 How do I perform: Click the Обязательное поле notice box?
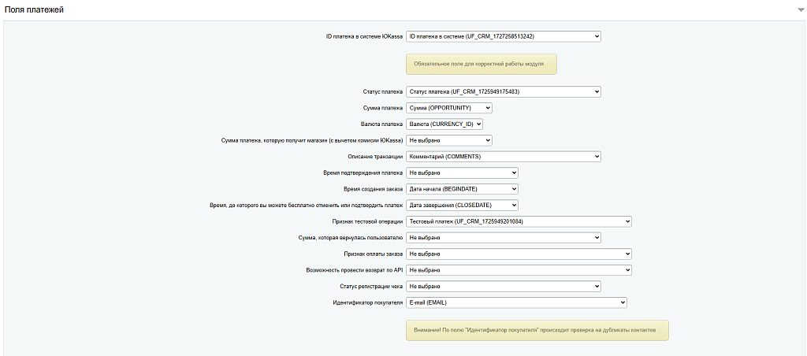481,64
